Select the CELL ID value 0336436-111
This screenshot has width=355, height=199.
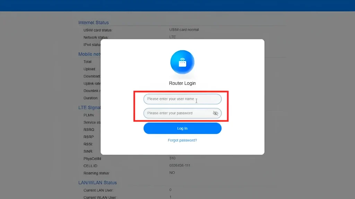(x=180, y=165)
